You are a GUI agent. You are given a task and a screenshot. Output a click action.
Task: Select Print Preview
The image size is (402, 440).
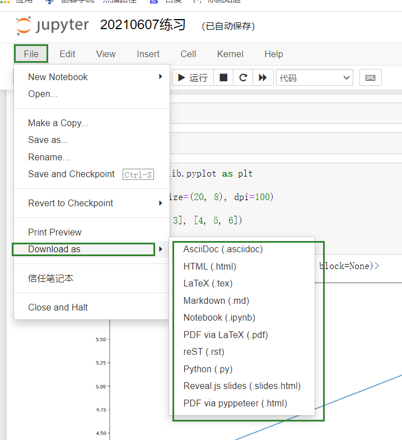[x=92, y=233]
